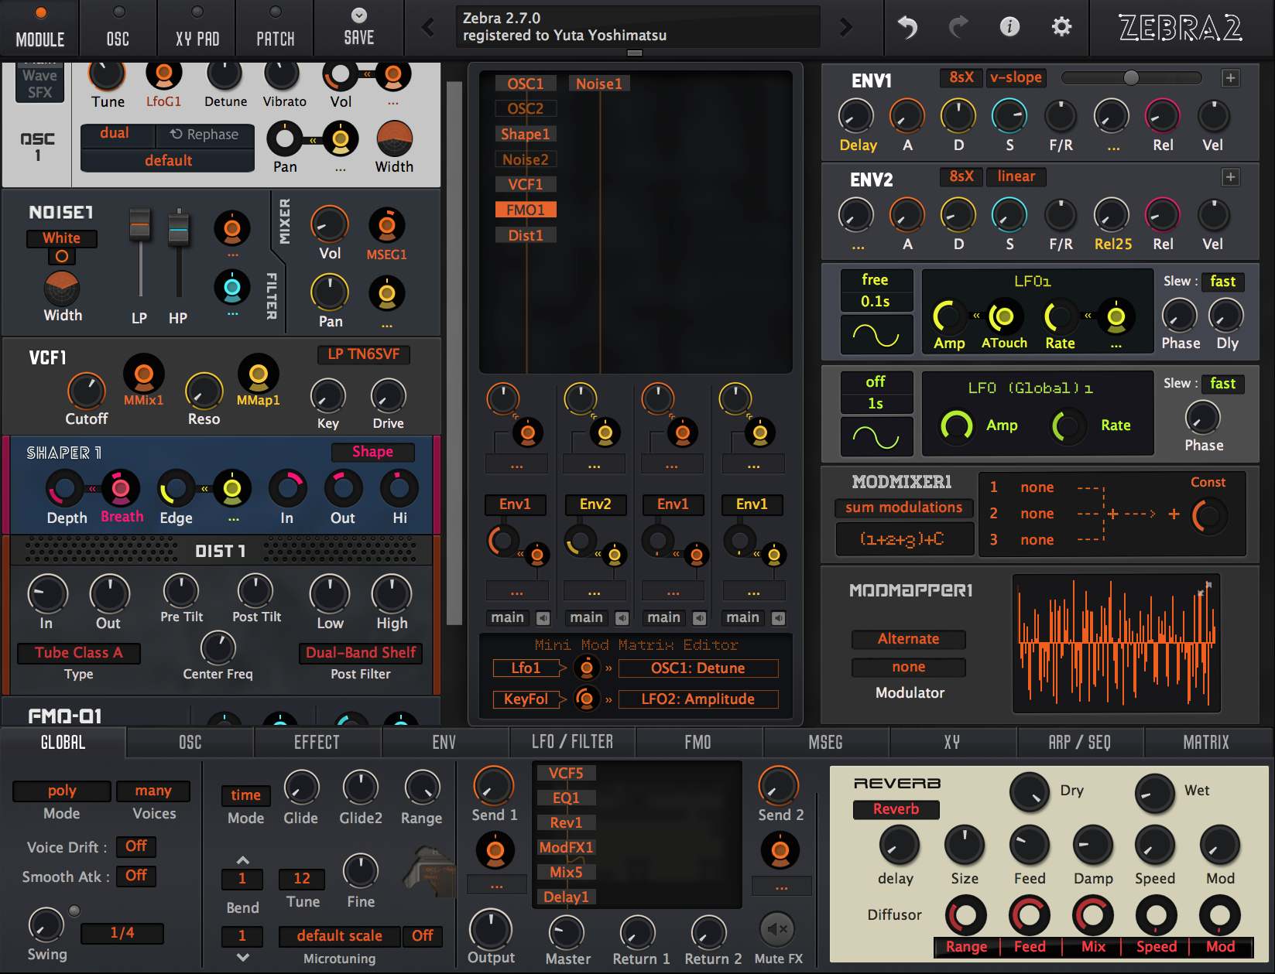Open the Tube Class A type dropdown
Viewport: 1275px width, 974px height.
point(79,653)
